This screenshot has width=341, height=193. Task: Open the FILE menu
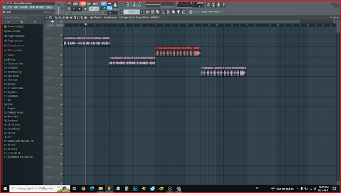click(x=5, y=7)
